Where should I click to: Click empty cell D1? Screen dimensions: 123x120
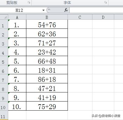tap(103, 24)
